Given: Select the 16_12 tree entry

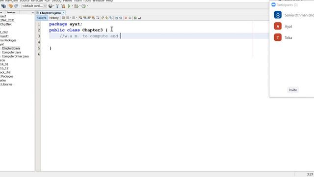Looking at the screenshot, I should click(x=4, y=68).
